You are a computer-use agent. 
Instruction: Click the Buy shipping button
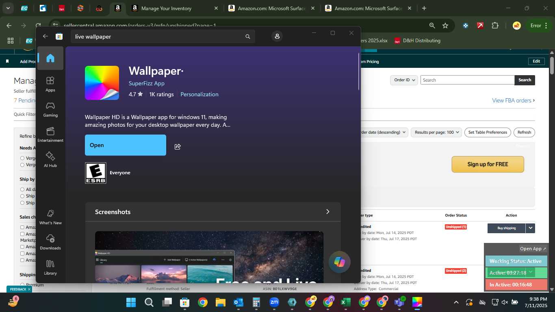click(506, 228)
